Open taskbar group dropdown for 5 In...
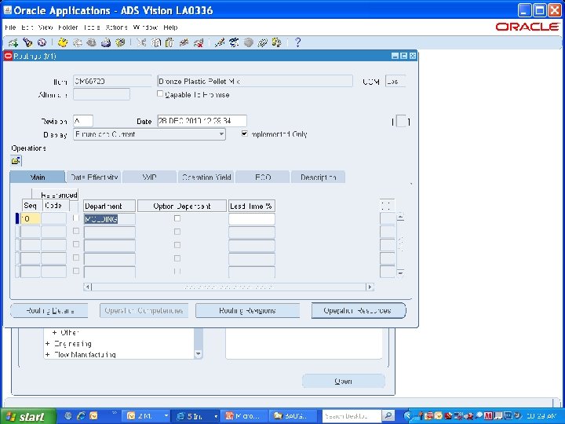 click(x=216, y=416)
